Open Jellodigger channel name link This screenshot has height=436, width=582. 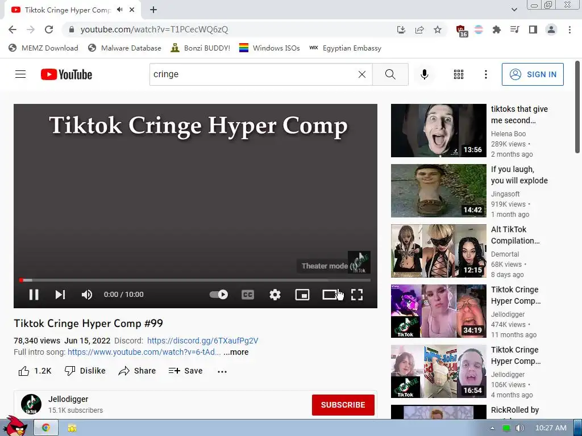pyautogui.click(x=68, y=399)
